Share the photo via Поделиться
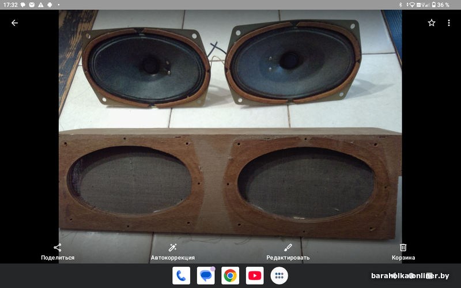This screenshot has width=461, height=288. [58, 252]
